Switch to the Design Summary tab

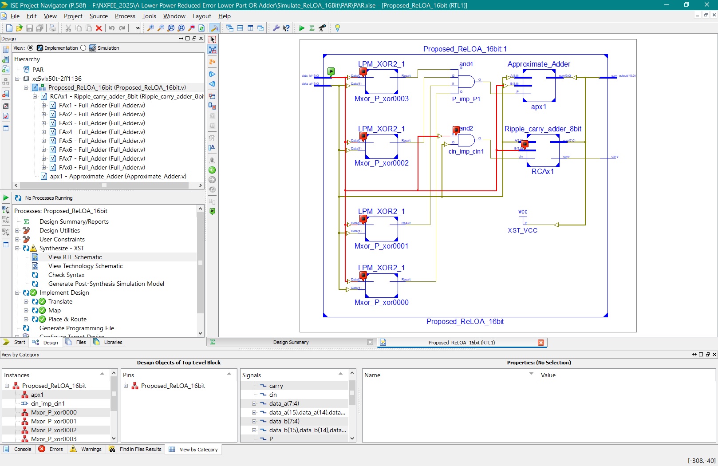click(291, 342)
